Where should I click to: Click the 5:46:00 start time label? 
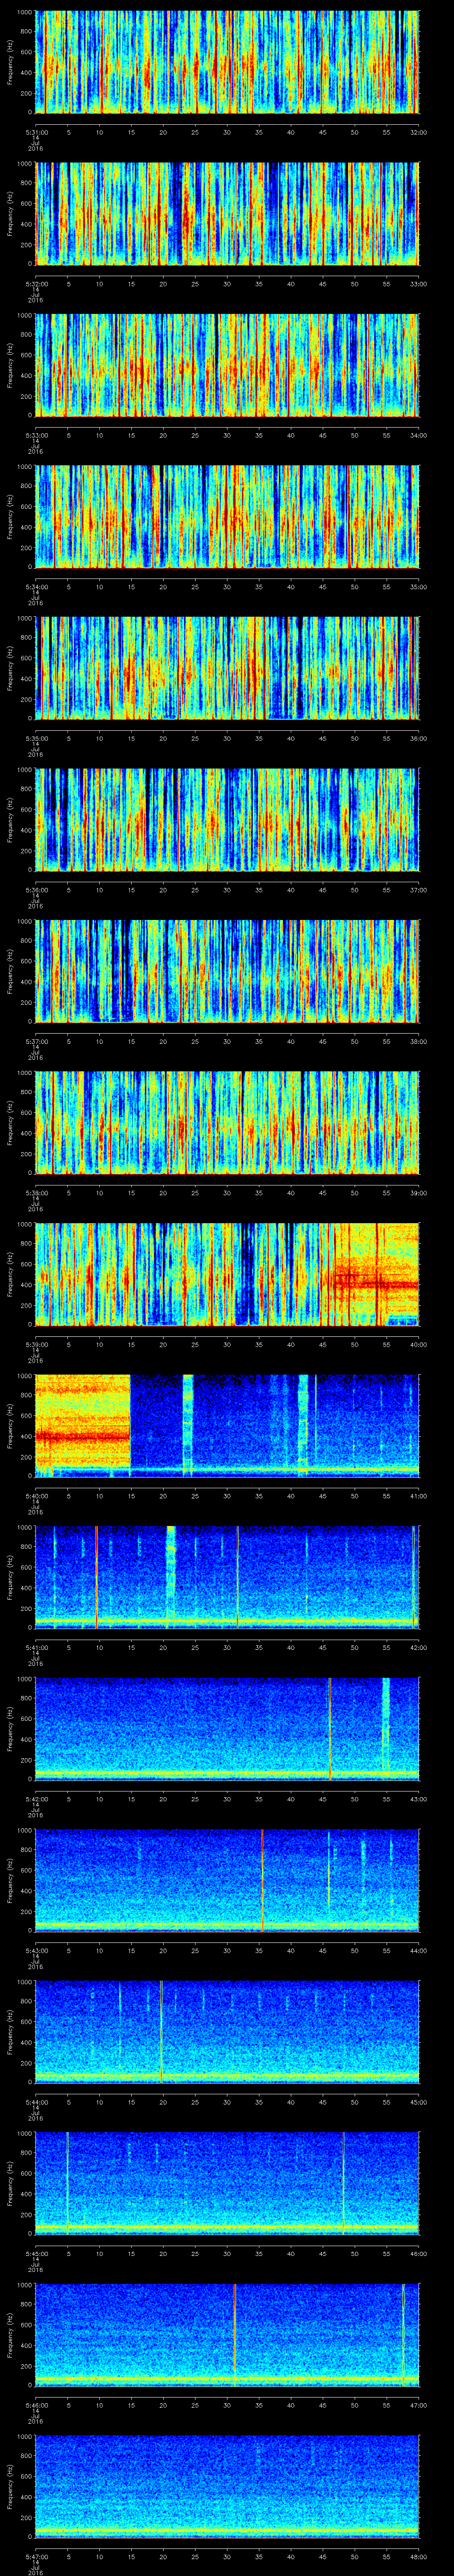point(36,2405)
